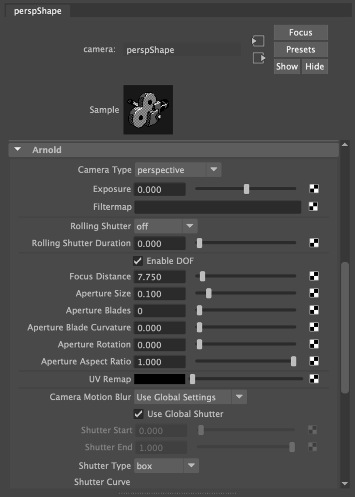Click the Focus Distance value field
This screenshot has height=497, width=355.
click(159, 277)
